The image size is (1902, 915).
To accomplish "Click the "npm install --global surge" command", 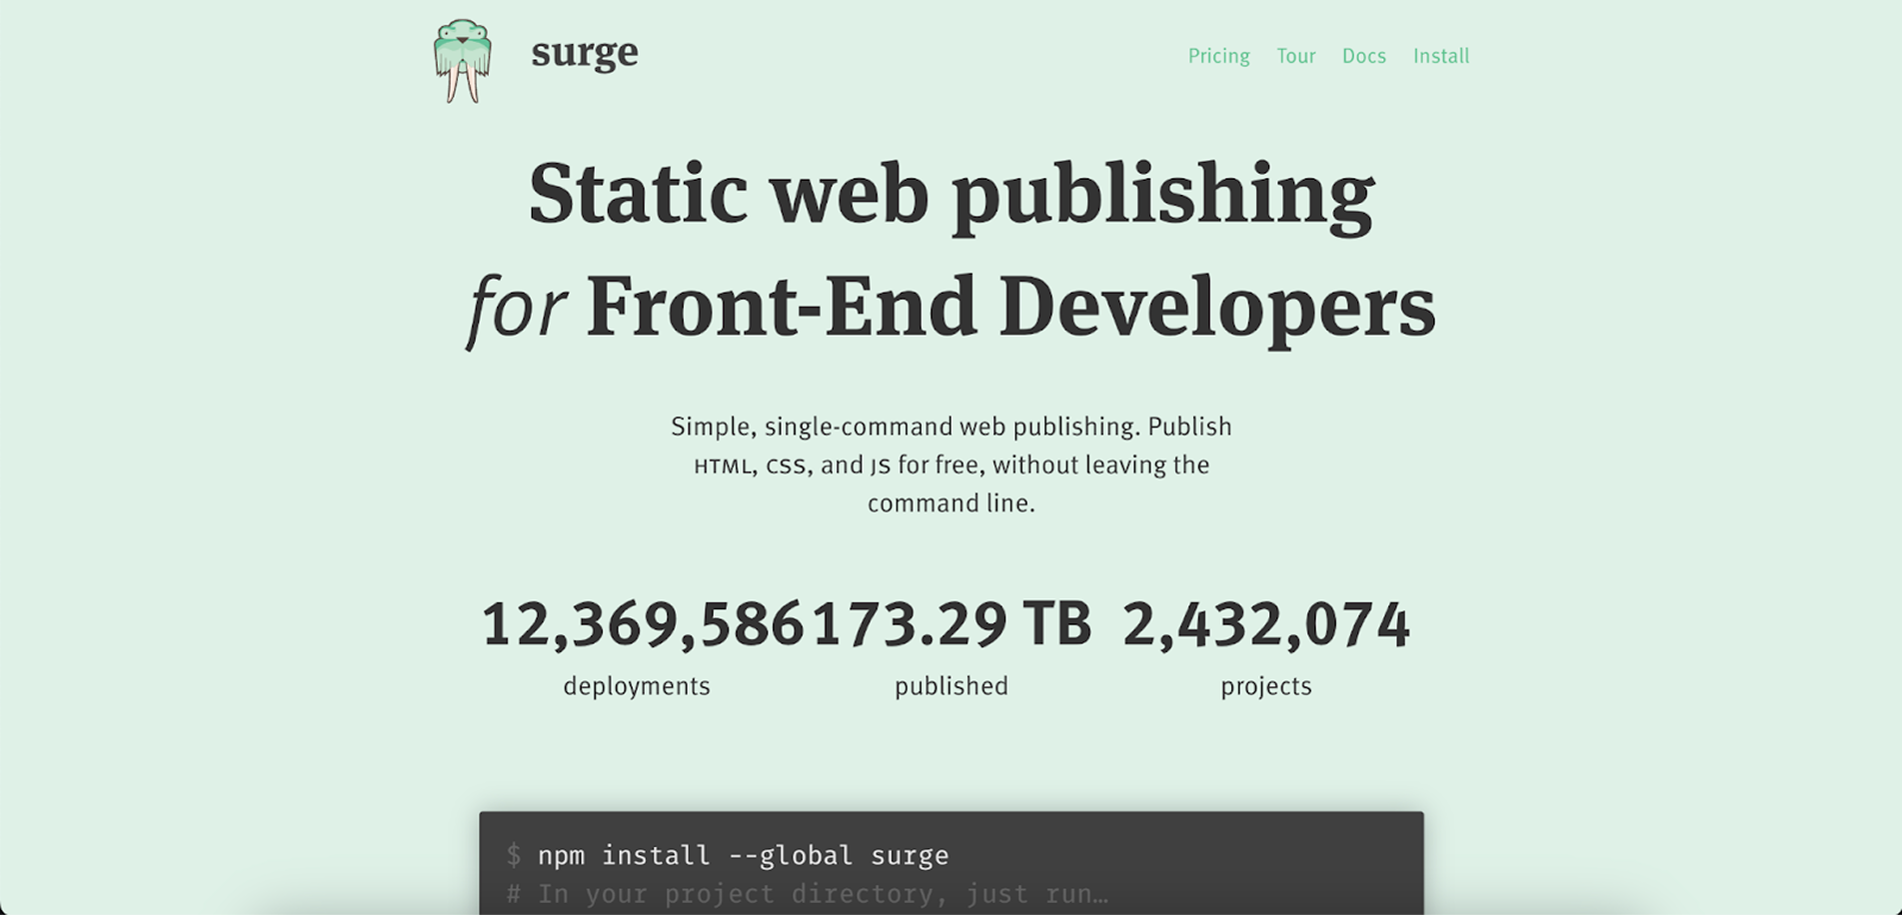I will pyautogui.click(x=743, y=856).
